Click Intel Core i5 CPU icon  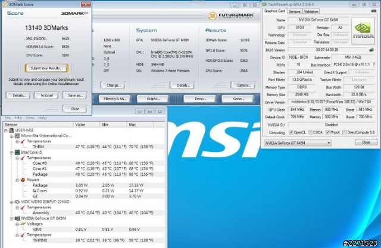17,152
